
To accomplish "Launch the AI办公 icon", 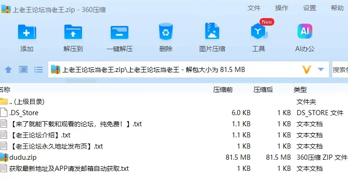I will 305,31.
